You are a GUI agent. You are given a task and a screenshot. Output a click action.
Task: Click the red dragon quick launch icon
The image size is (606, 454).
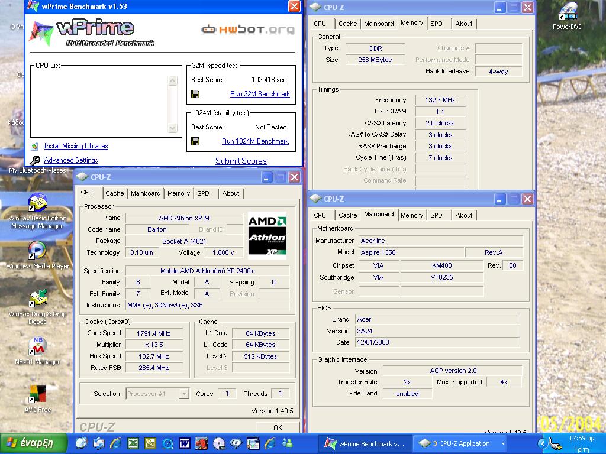(201, 443)
